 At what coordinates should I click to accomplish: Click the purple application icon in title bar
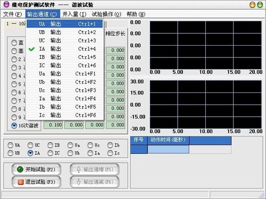6,4
